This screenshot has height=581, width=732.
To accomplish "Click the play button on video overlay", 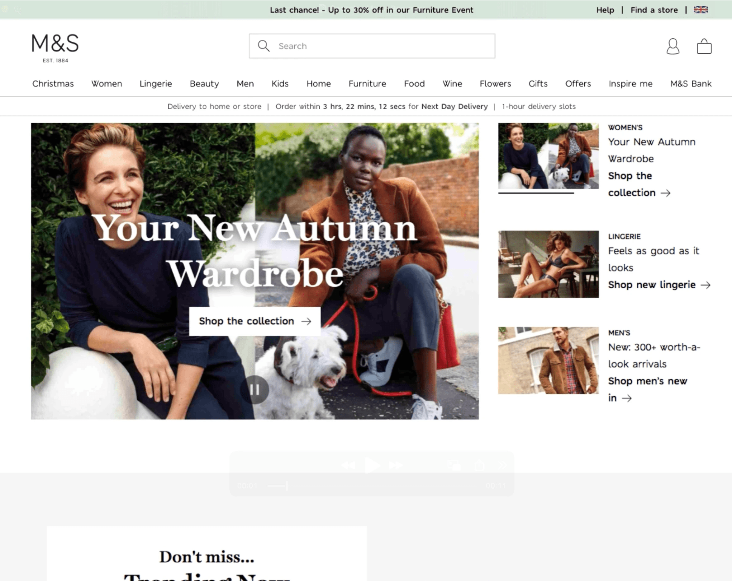I will pyautogui.click(x=372, y=465).
